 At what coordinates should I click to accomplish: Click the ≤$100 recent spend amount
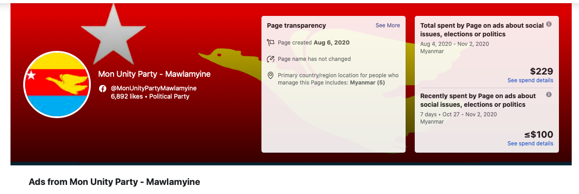tap(538, 134)
